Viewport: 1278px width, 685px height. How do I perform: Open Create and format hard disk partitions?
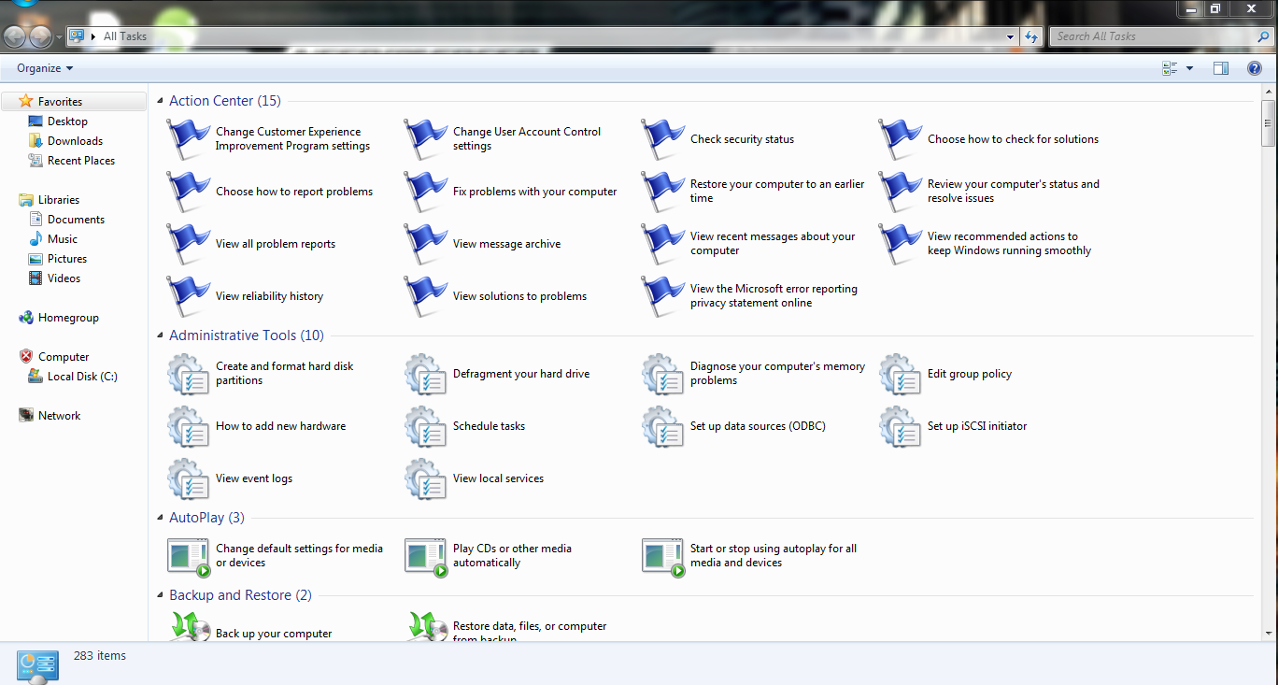click(285, 374)
